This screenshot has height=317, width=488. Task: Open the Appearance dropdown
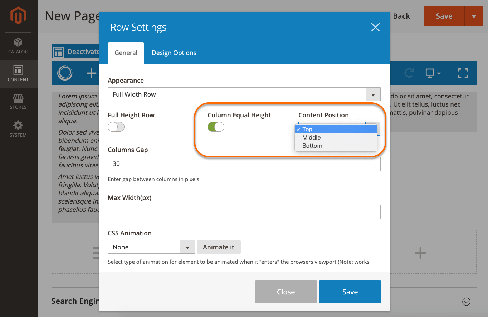244,94
